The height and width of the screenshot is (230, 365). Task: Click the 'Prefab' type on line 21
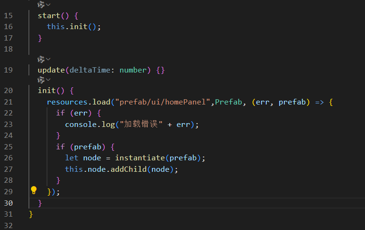coord(229,102)
